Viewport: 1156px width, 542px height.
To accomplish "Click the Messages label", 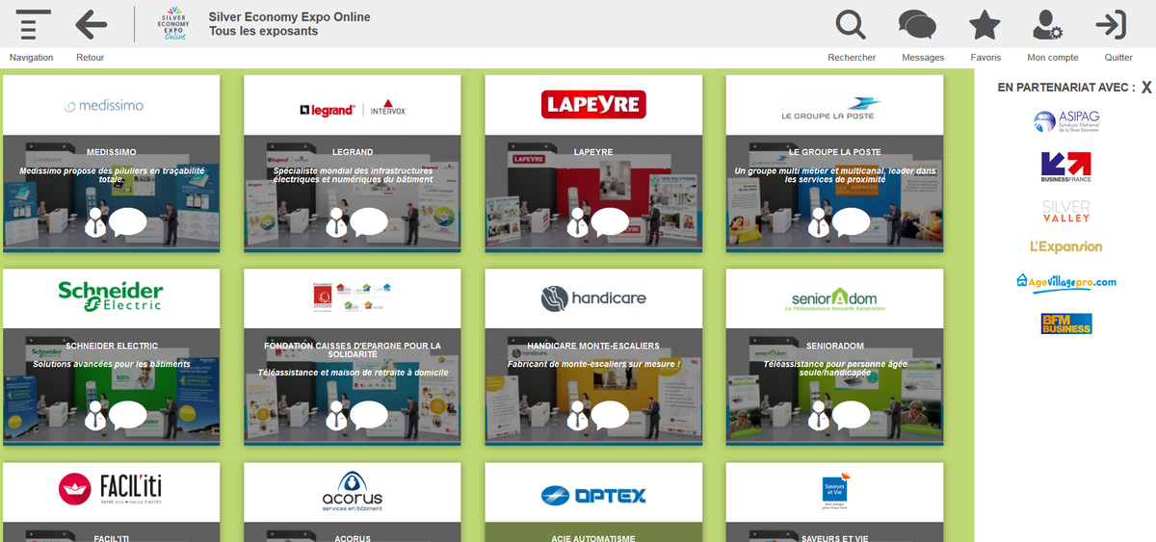I will [923, 58].
